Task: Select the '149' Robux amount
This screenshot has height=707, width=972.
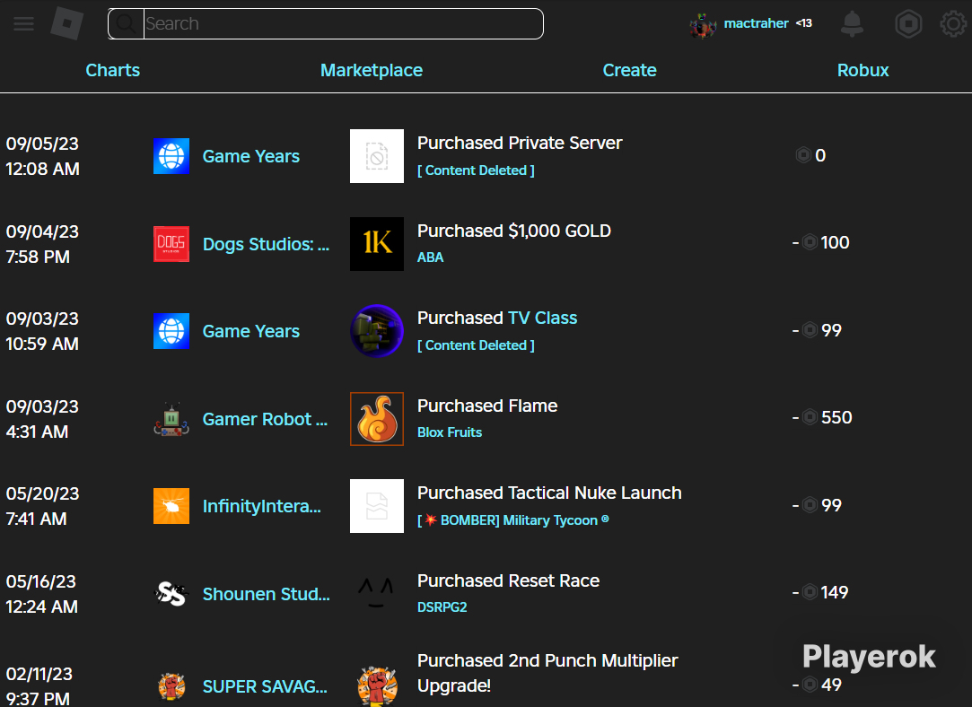Action: (835, 592)
